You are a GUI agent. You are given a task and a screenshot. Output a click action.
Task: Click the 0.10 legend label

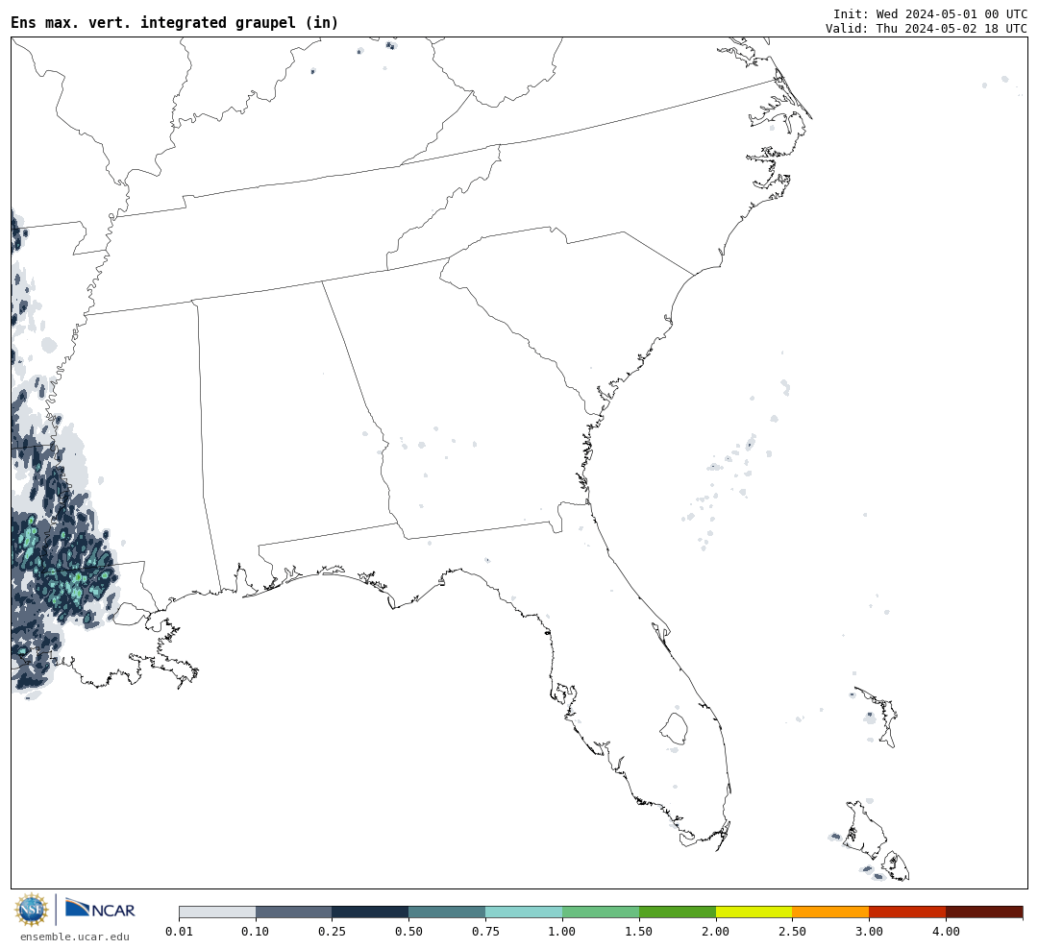(256, 931)
